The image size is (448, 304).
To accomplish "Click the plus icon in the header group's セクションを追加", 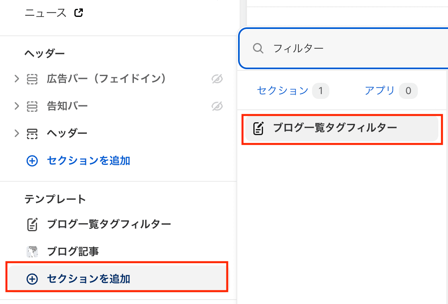I will pos(32,161).
